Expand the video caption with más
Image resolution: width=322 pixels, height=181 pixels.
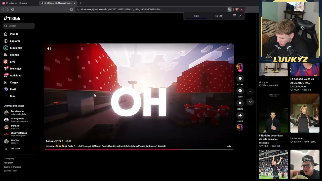[229, 146]
